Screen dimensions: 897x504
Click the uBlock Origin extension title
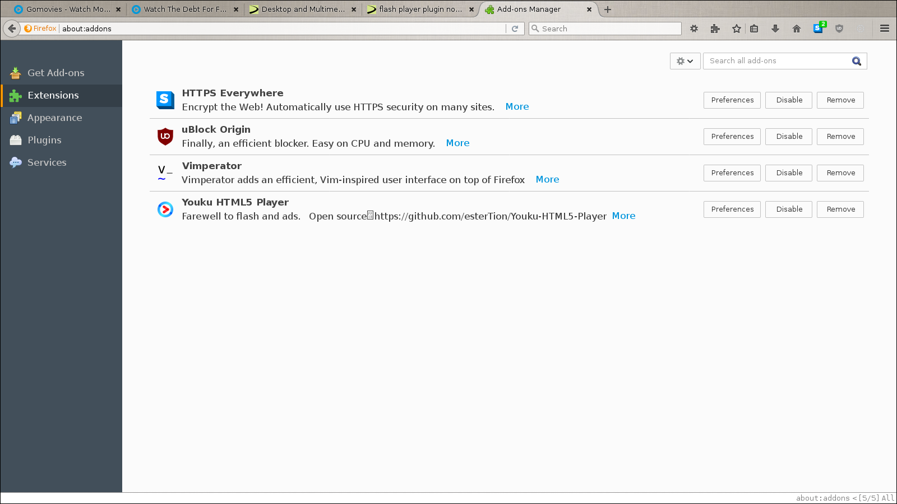tap(216, 129)
